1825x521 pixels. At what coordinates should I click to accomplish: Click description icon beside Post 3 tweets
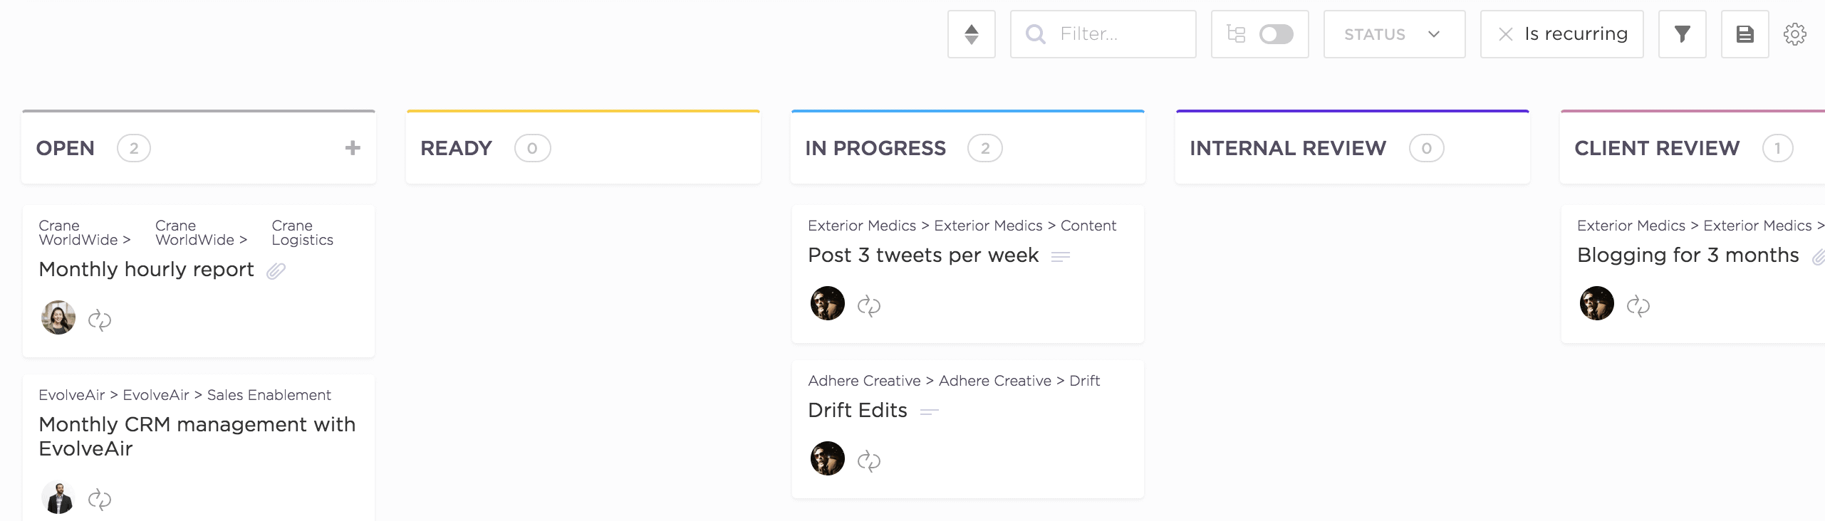click(1061, 256)
